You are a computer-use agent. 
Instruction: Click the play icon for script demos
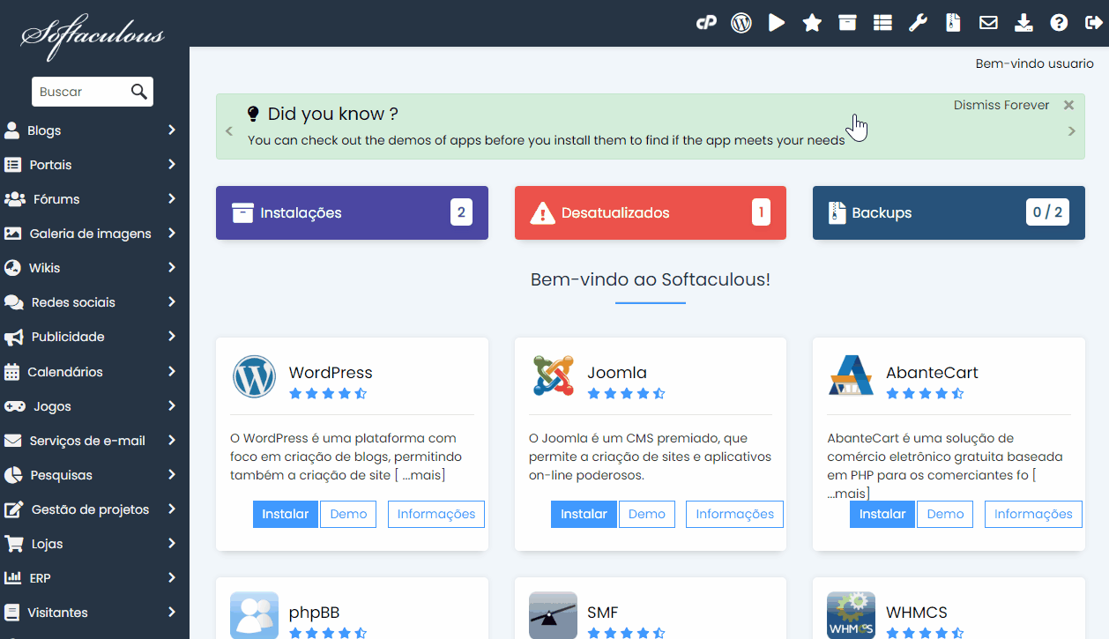(777, 23)
